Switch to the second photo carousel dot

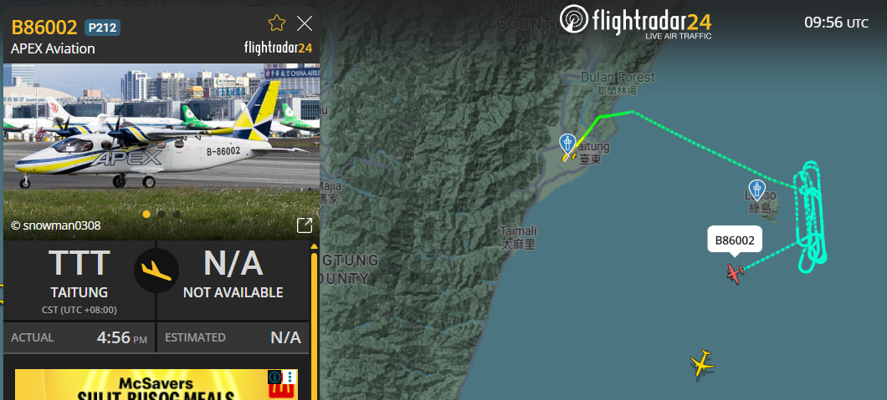pyautogui.click(x=162, y=215)
